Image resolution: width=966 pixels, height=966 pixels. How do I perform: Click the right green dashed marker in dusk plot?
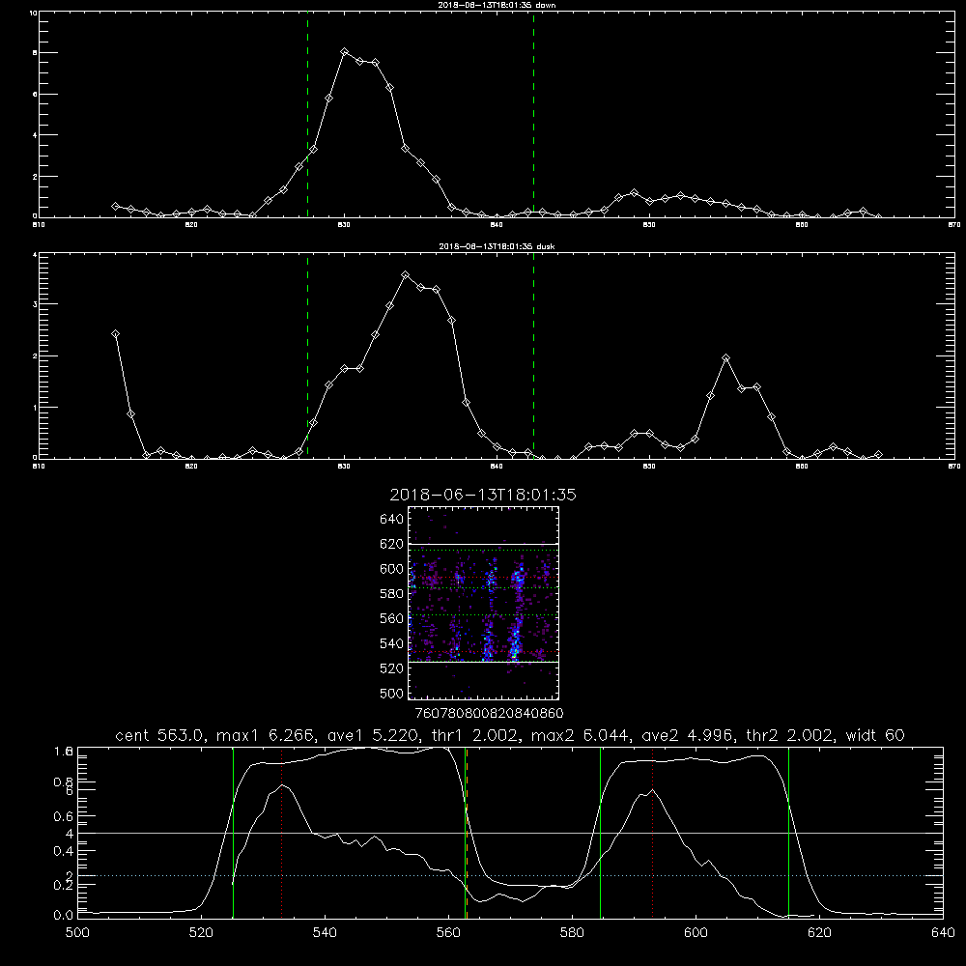point(533,355)
